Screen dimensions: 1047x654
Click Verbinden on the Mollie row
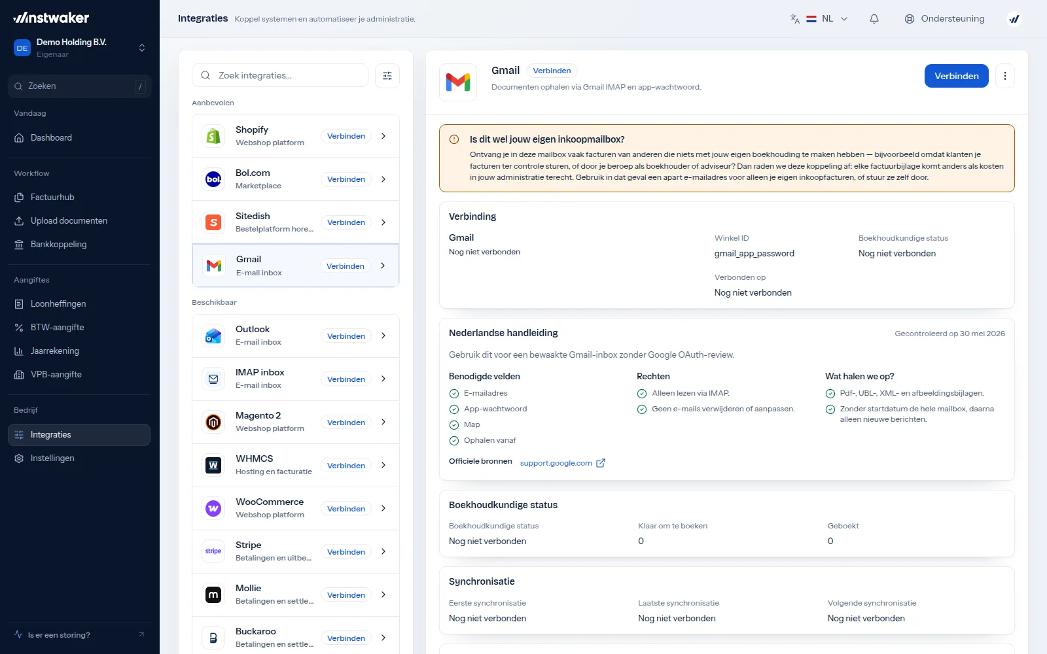click(x=346, y=595)
